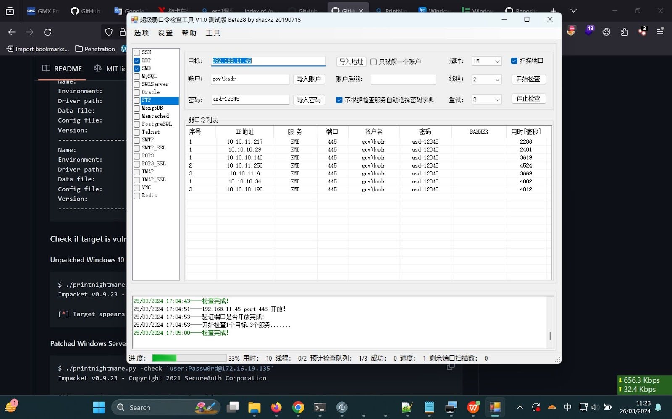Viewport: 672px width, 419px height.
Task: Uncheck the RDP protocol checkbox
Action: pos(136,60)
